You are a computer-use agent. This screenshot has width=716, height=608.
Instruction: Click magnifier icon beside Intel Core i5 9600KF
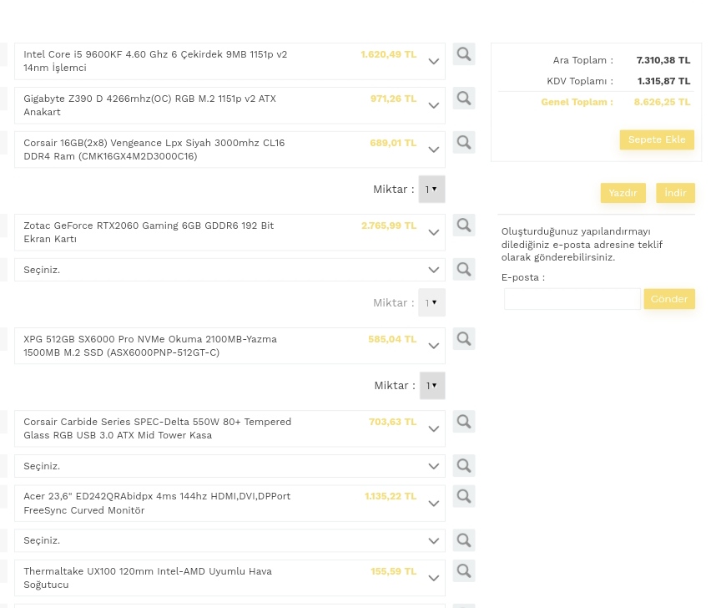pyautogui.click(x=464, y=54)
